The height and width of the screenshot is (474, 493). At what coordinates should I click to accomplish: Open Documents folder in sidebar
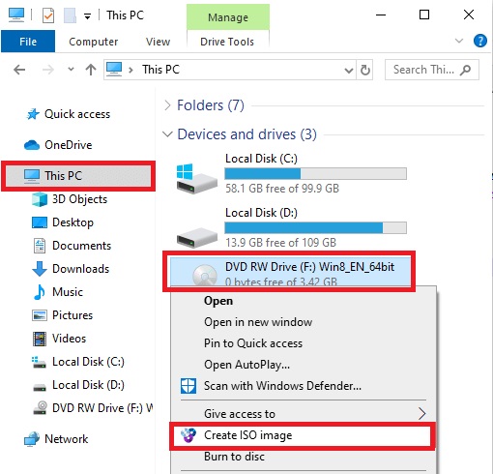[x=81, y=246]
